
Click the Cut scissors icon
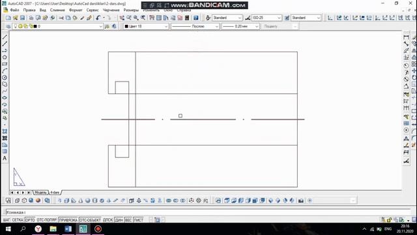click(61, 18)
